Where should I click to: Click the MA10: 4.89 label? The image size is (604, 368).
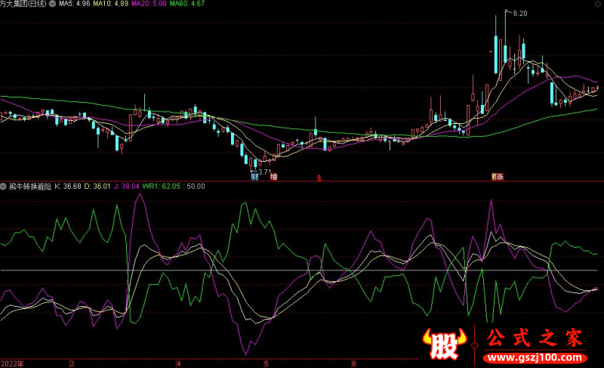[x=110, y=4]
